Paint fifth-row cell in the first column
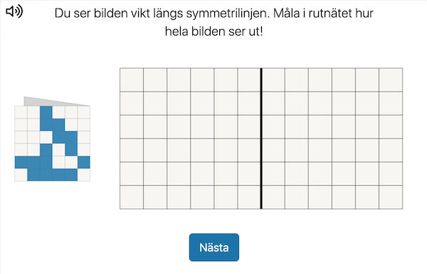This screenshot has height=274, width=427. [x=132, y=174]
